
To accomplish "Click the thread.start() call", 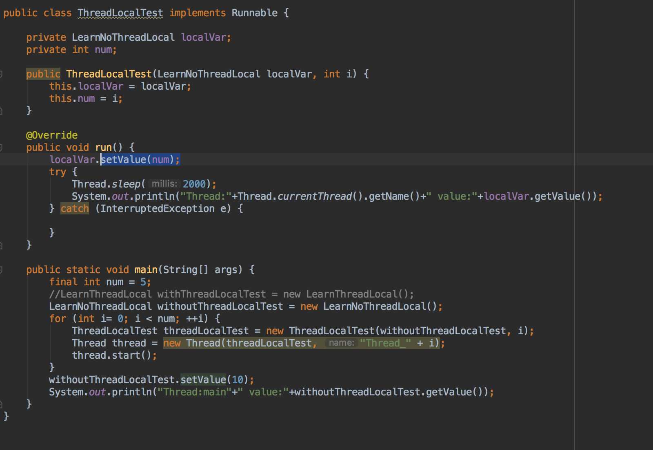I will [112, 355].
